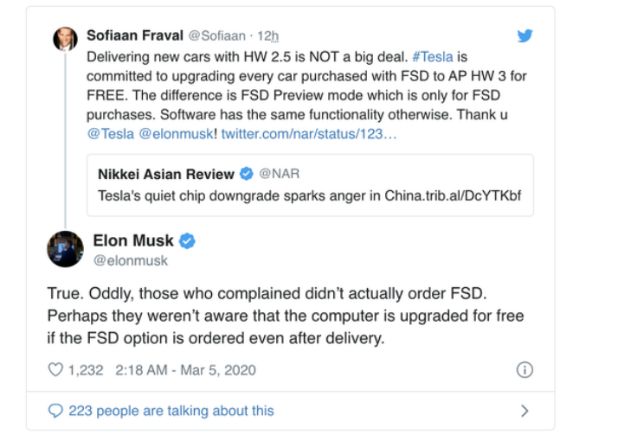The image size is (618, 441).
Task: Click the @Sofiaan handle
Action: tap(216, 35)
